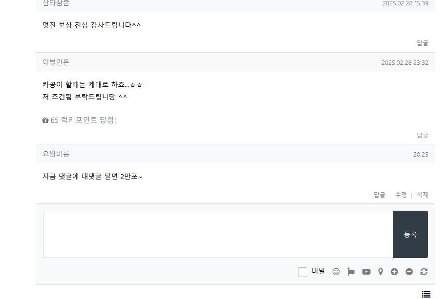Edit the comment with 수정

click(x=401, y=195)
